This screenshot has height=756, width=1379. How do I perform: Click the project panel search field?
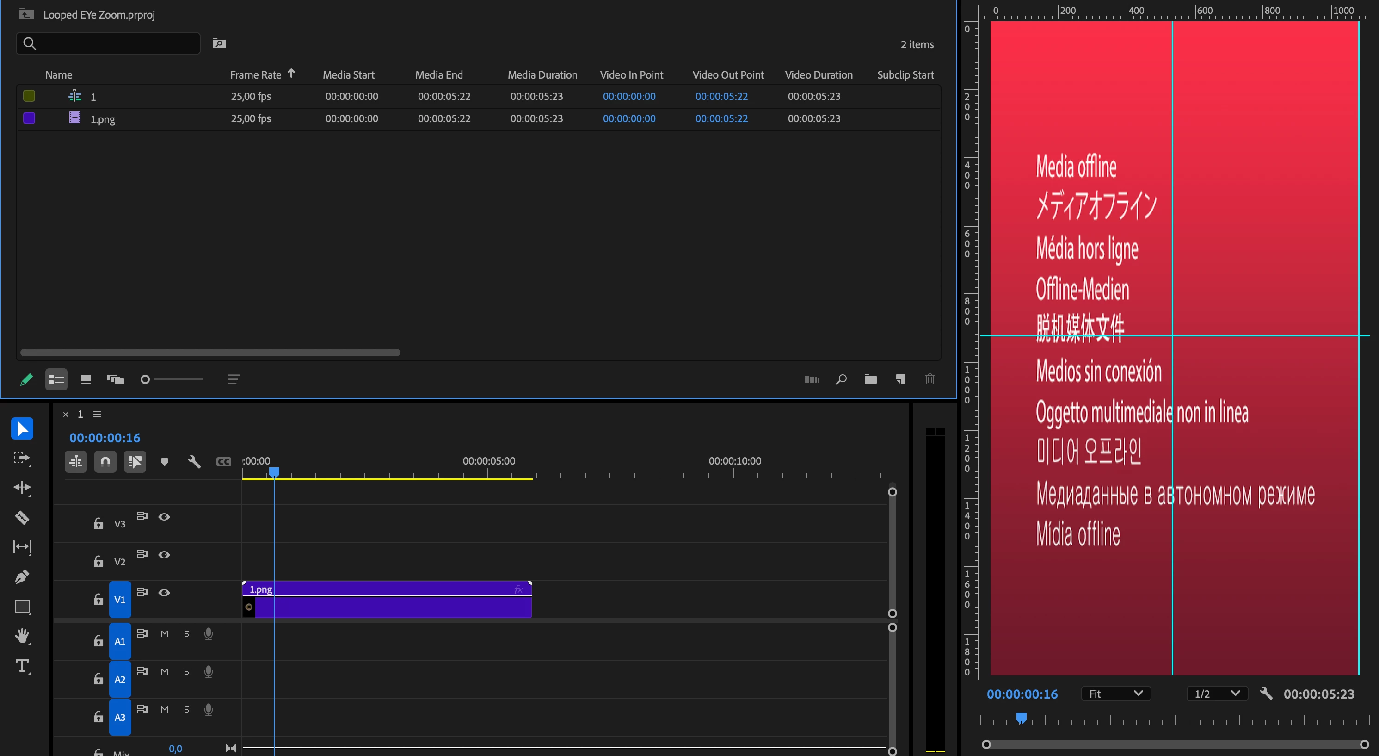point(108,43)
